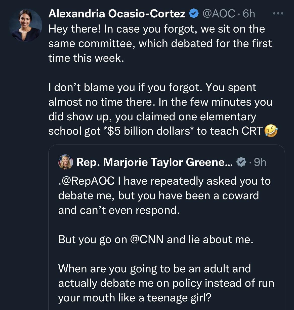This screenshot has width=294, height=310.
Task: Open Rep. Marjorie Taylor Greene's avatar
Action: click(66, 162)
